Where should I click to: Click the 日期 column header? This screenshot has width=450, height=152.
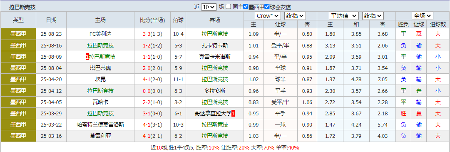(x=51, y=20)
